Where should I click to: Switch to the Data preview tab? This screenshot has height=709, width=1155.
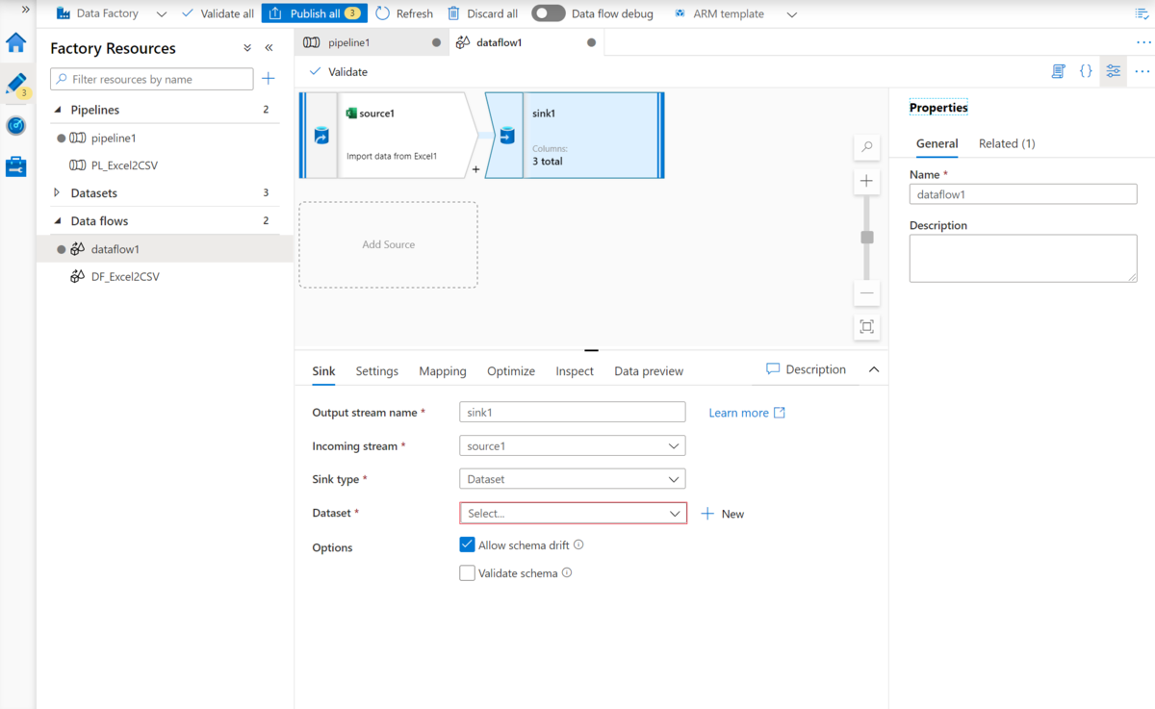[649, 371]
